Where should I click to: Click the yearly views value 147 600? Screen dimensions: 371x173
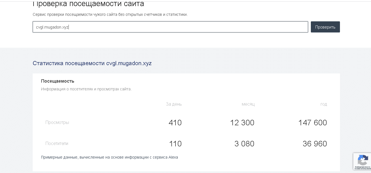click(312, 122)
